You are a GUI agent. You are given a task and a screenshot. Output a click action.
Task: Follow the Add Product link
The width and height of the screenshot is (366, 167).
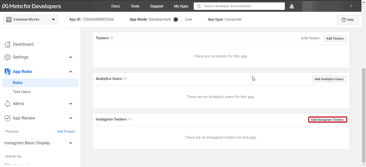coord(66,131)
